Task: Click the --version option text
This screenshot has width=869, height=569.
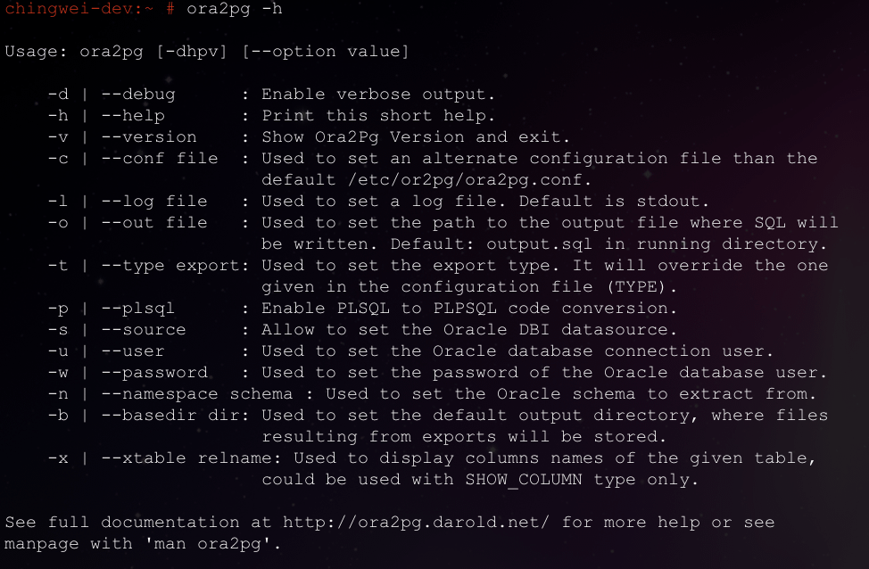Action: 148,136
